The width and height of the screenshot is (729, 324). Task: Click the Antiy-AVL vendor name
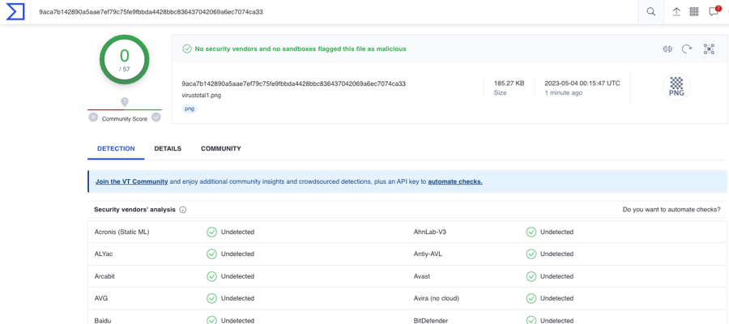tap(428, 254)
